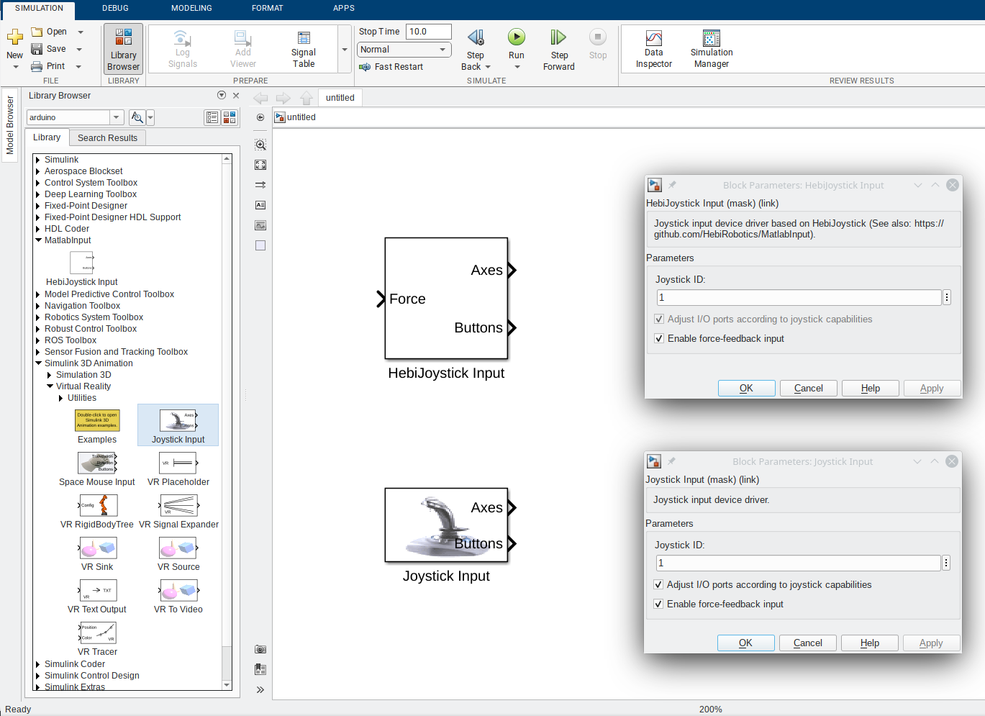Toggle force-feedback in Joystick Input dialog

tap(658, 604)
